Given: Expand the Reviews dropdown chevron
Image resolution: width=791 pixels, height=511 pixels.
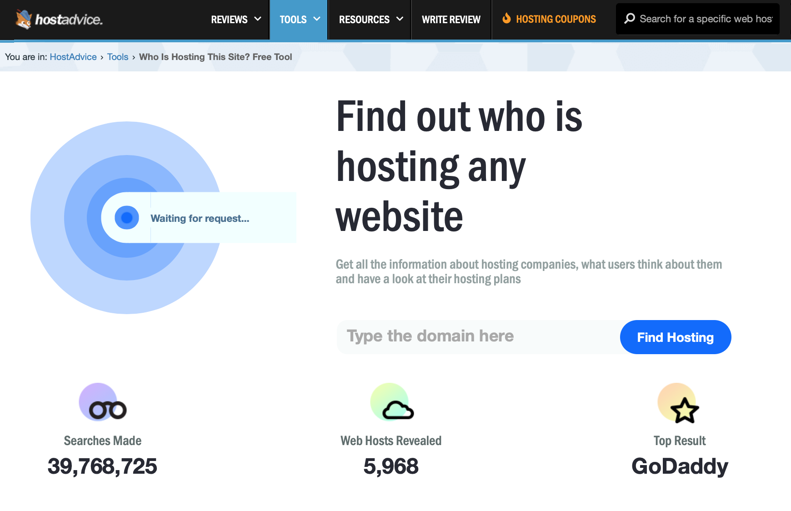Looking at the screenshot, I should coord(258,19).
